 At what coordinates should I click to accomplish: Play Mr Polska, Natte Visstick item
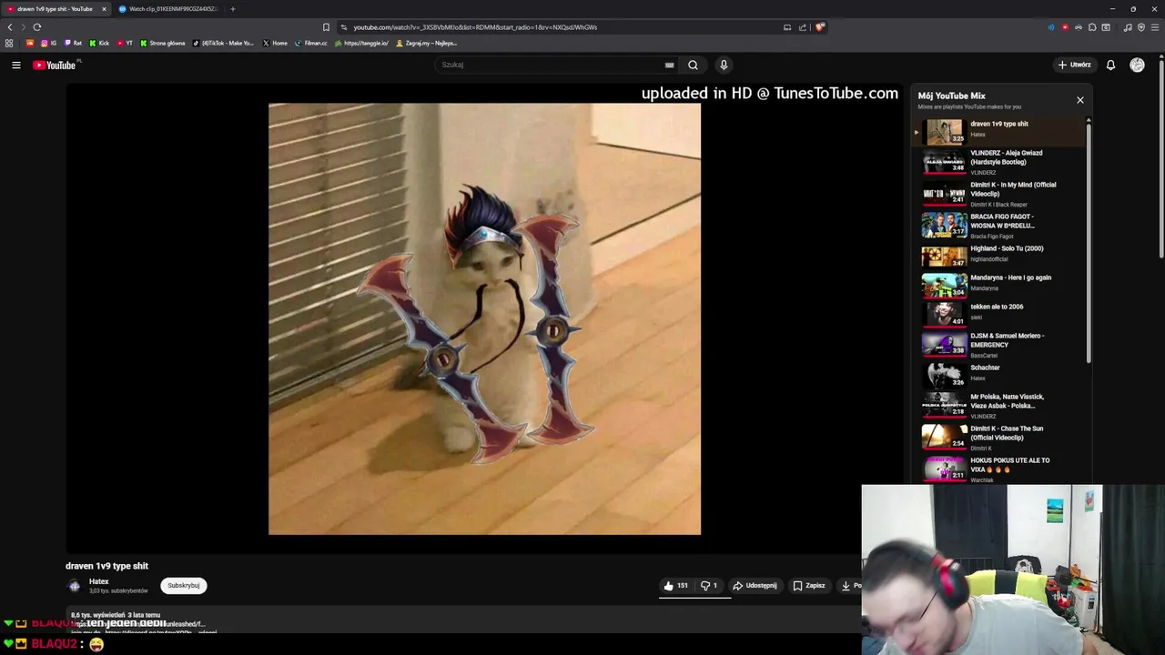(x=998, y=405)
